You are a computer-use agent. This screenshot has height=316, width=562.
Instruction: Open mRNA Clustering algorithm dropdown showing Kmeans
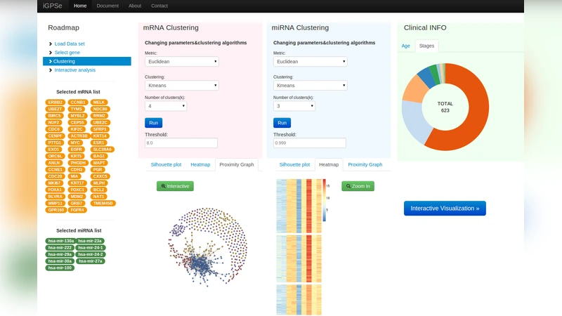[182, 86]
